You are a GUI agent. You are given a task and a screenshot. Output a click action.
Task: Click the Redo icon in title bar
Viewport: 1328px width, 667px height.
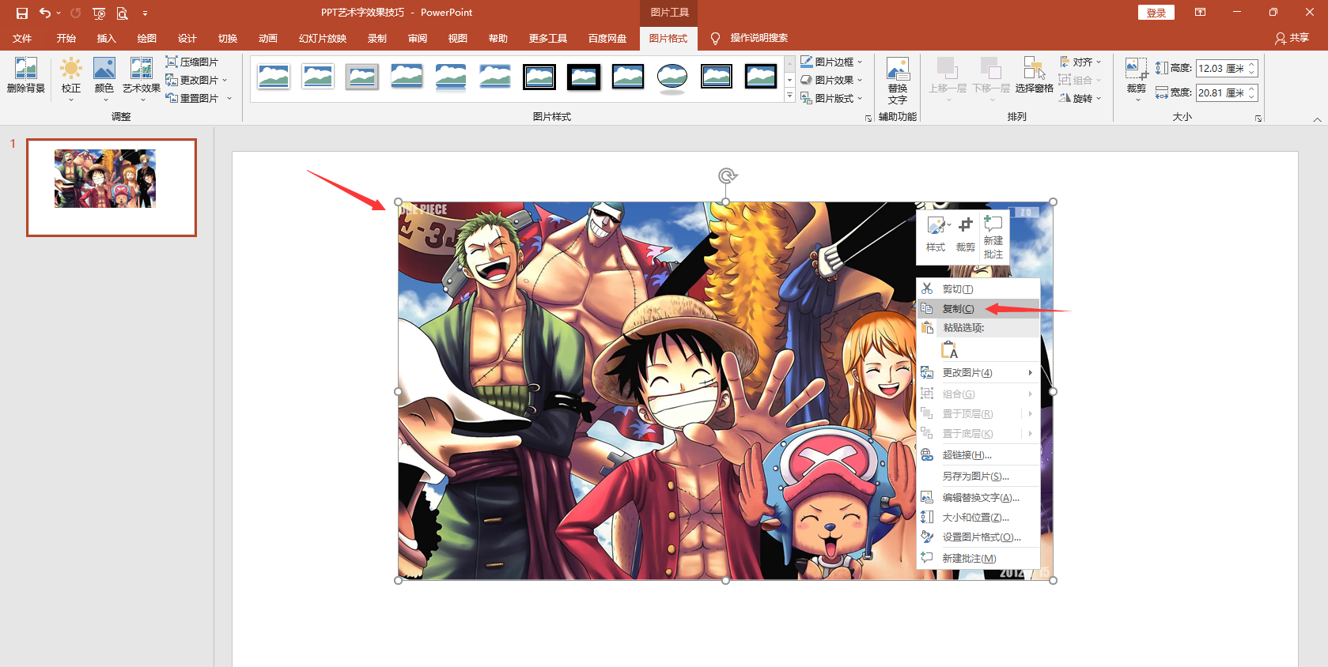click(x=76, y=13)
